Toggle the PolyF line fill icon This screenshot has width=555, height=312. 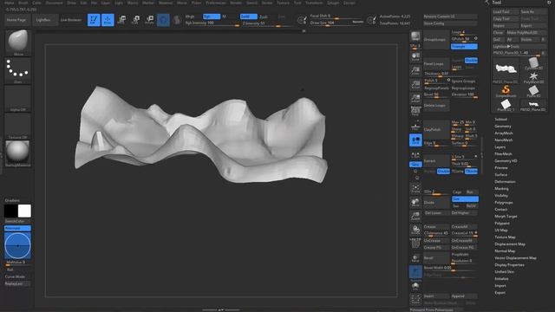[415, 244]
